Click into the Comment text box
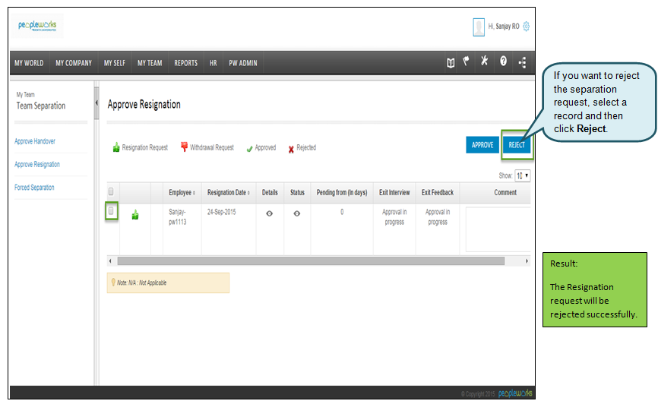This screenshot has width=658, height=404. pos(498,229)
